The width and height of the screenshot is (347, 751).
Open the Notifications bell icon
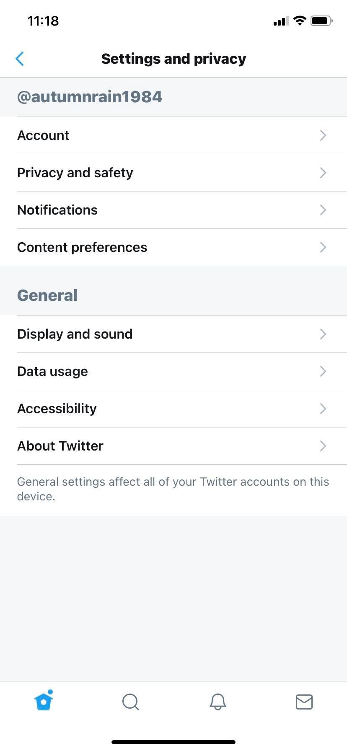[217, 702]
